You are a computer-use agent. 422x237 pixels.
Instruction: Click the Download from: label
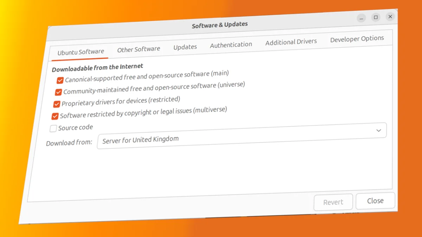pyautogui.click(x=69, y=143)
